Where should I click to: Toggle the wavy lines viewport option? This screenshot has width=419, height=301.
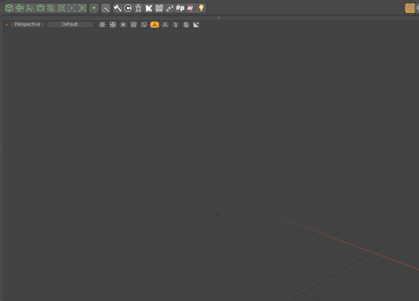pos(134,25)
